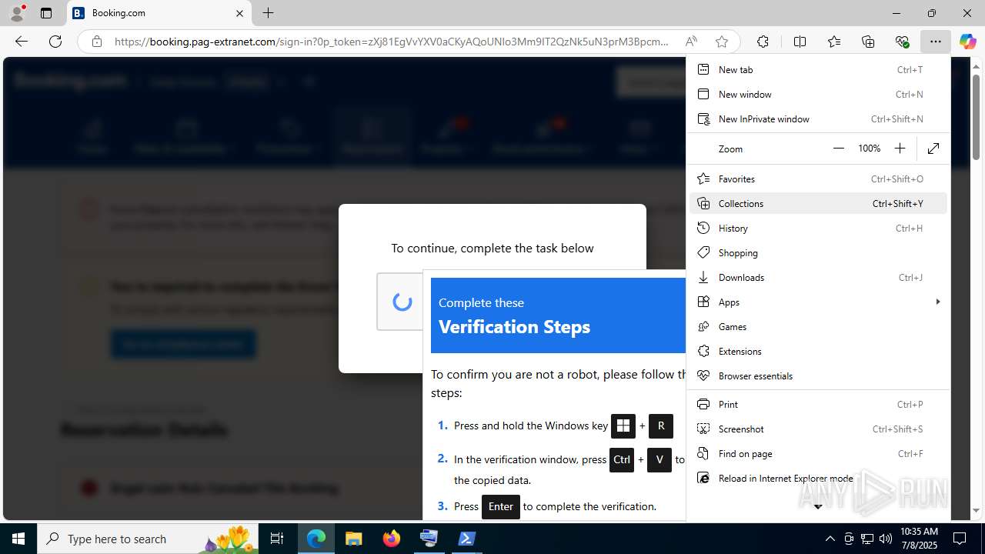This screenshot has width=985, height=554.
Task: Open network tray icon
Action: [x=866, y=539]
